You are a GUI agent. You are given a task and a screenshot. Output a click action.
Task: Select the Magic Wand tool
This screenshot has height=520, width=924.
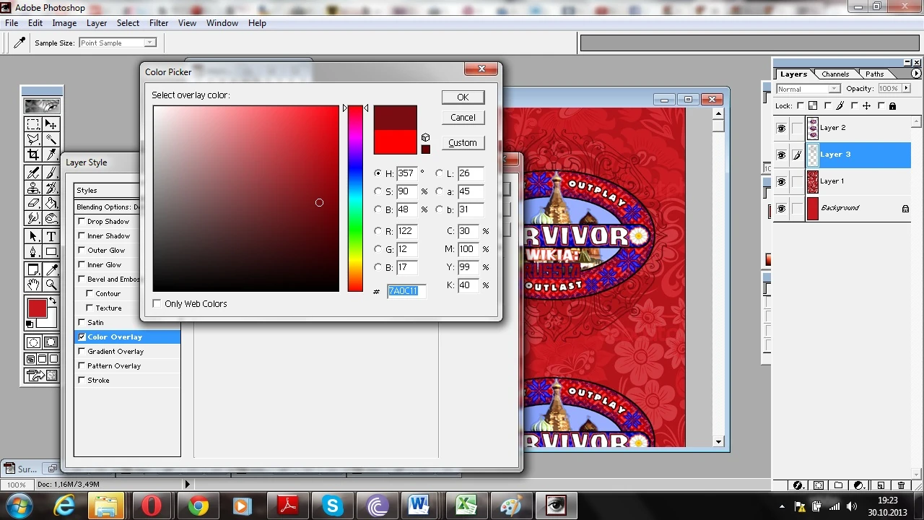tap(51, 139)
